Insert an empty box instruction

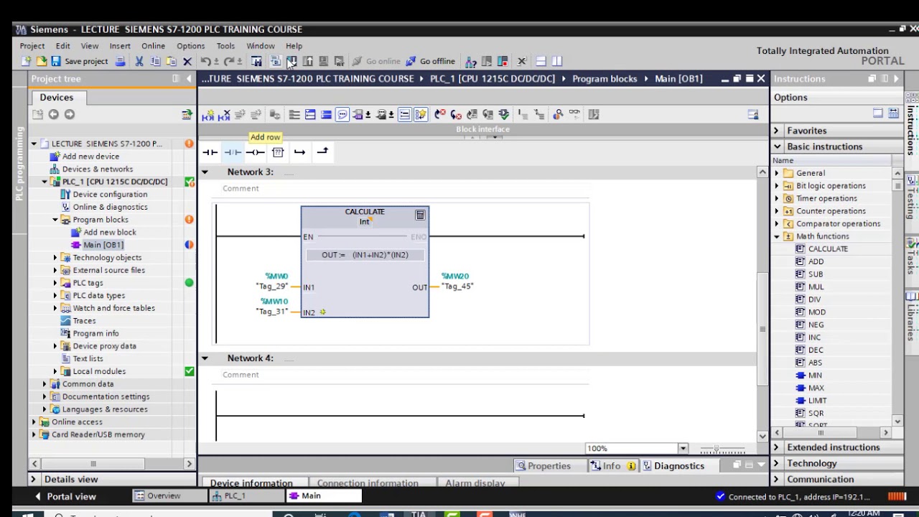tap(278, 152)
